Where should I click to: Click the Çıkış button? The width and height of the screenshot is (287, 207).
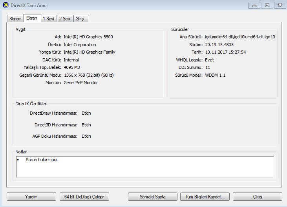258,197
